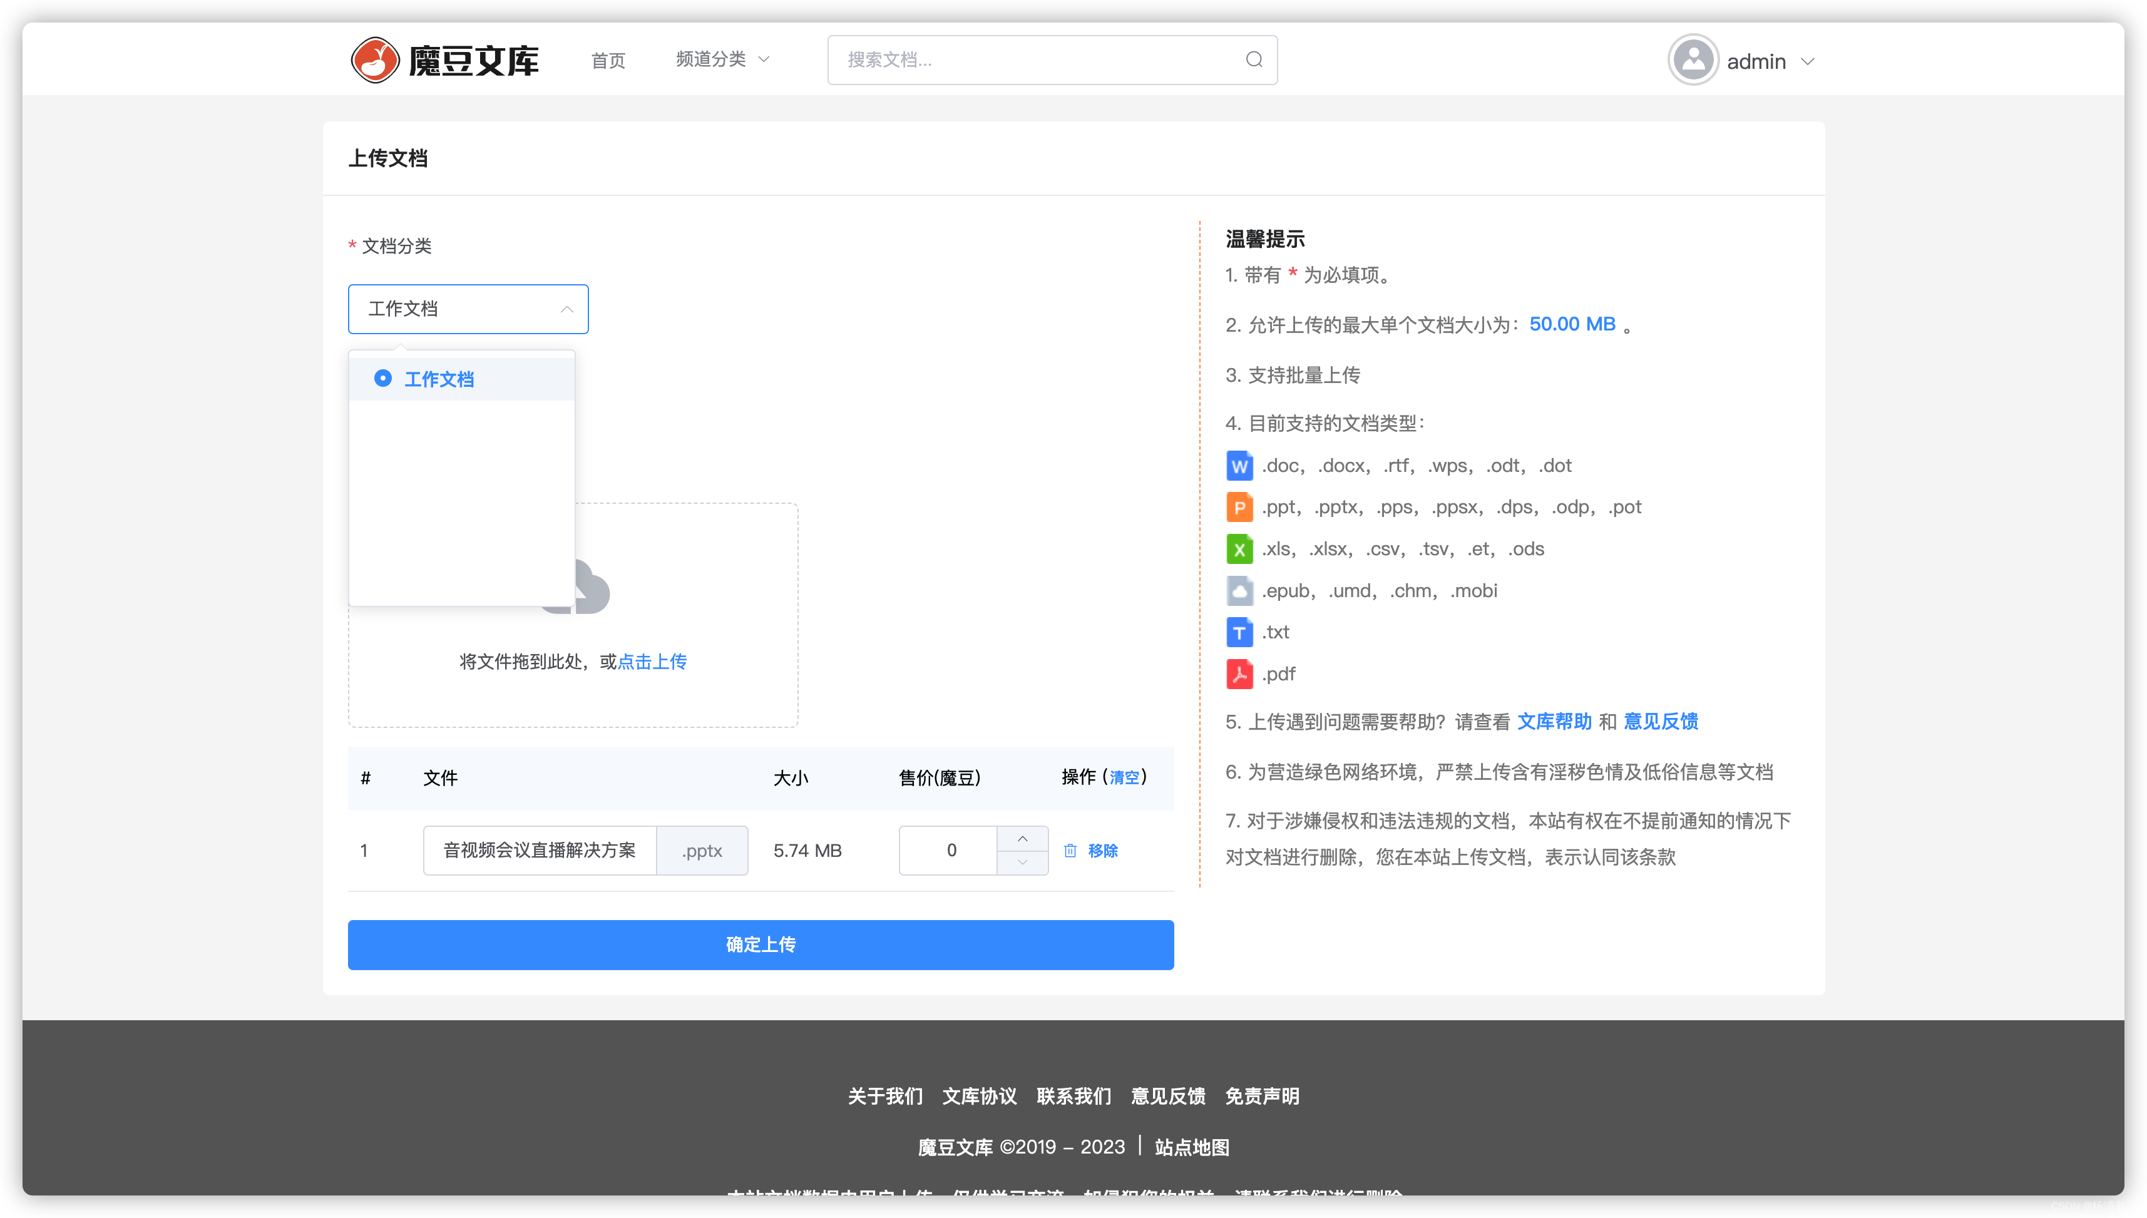2147x1218 pixels.
Task: Click the blue Word document type icon
Action: pyautogui.click(x=1239, y=466)
